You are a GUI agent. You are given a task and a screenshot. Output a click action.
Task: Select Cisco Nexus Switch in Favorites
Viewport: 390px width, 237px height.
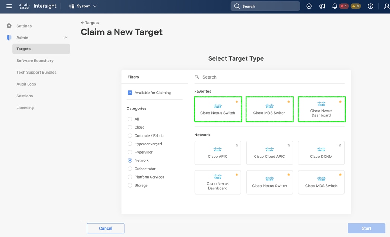(218, 109)
